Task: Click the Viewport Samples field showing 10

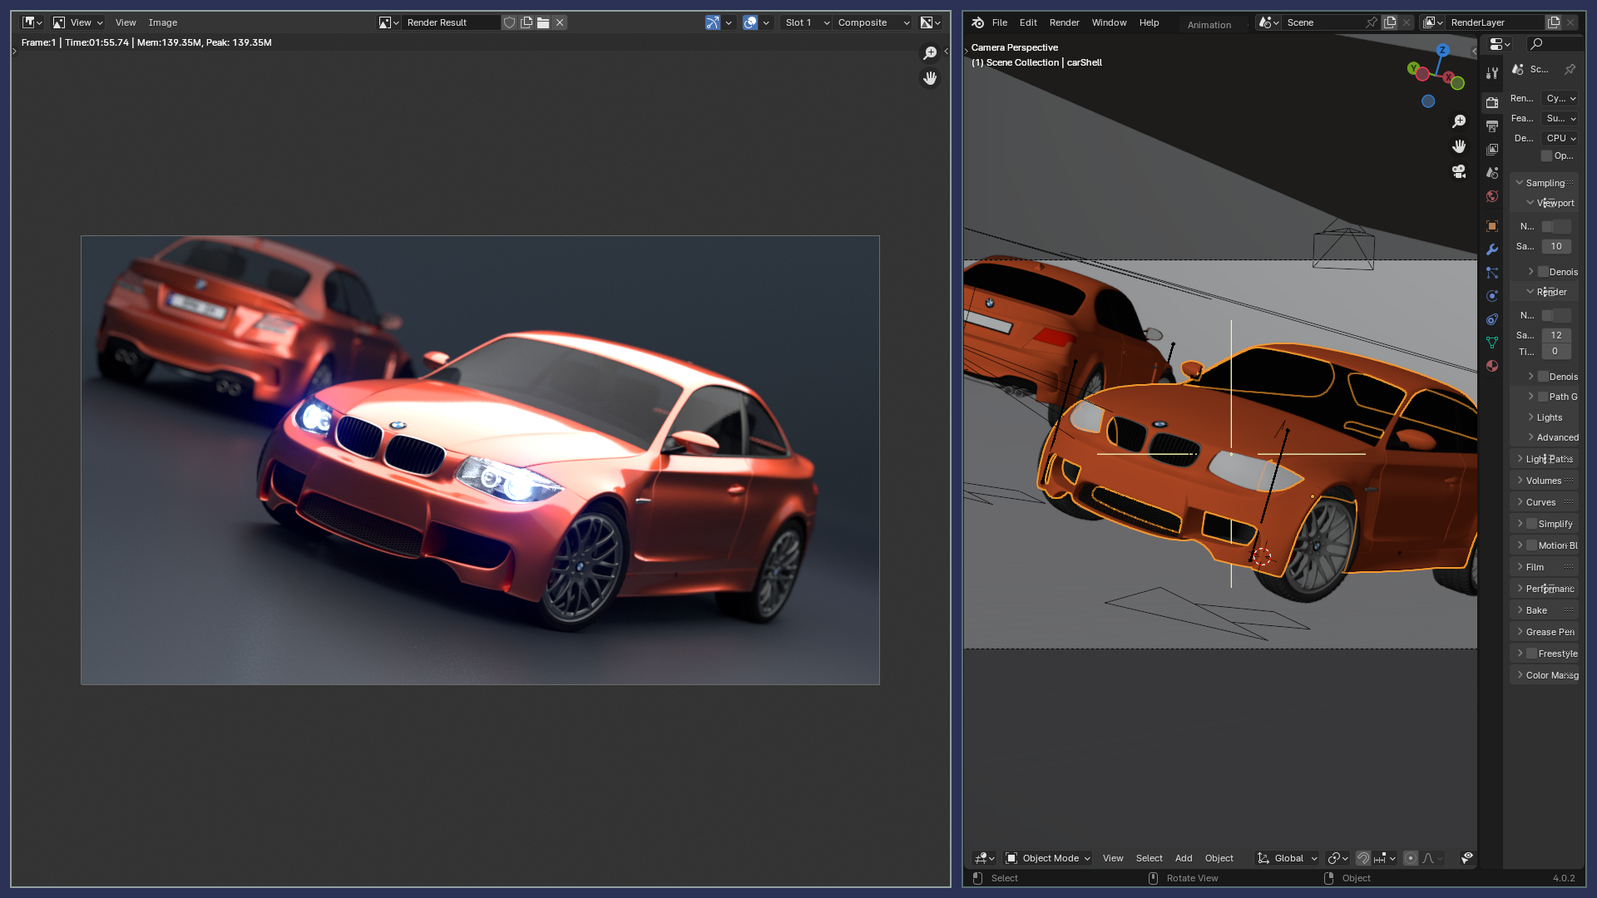Action: pos(1556,246)
